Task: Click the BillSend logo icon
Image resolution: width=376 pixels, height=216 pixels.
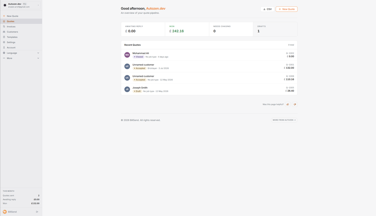Action: pos(5,212)
